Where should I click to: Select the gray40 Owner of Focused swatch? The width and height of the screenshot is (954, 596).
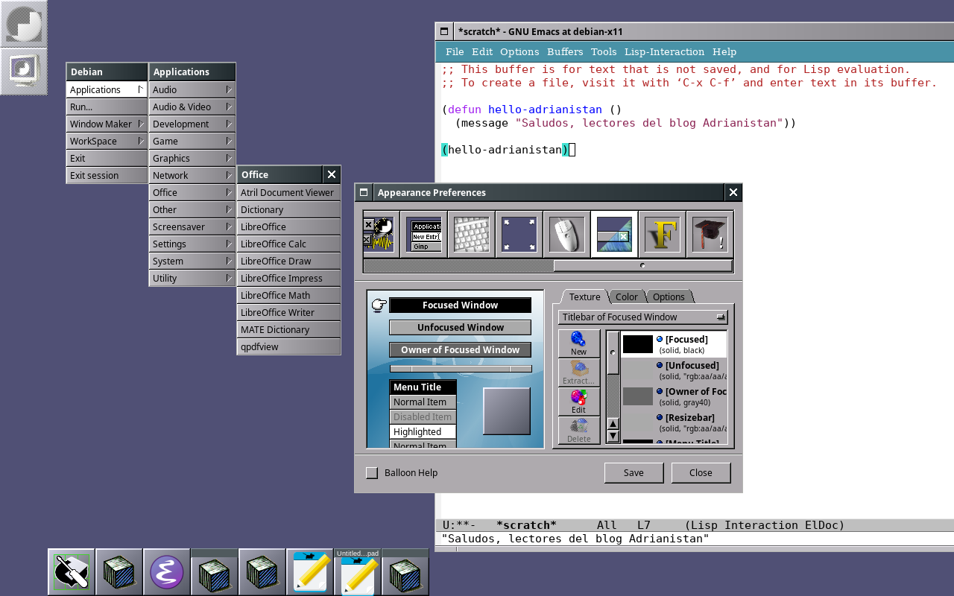click(638, 396)
